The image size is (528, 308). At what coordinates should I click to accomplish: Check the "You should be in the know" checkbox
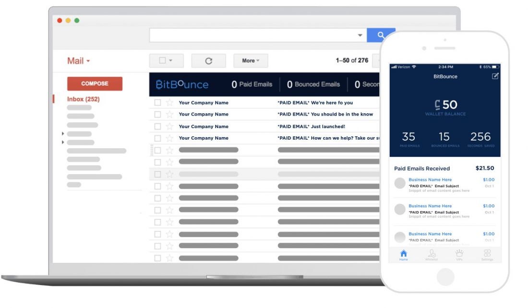tap(157, 115)
